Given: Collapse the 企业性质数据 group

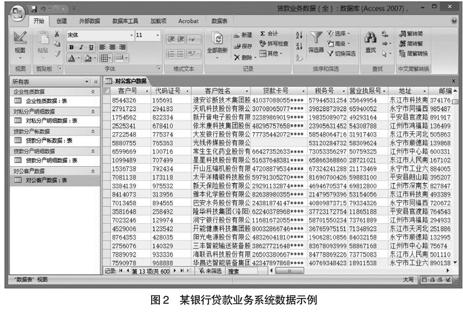Looking at the screenshot, I should [93, 92].
